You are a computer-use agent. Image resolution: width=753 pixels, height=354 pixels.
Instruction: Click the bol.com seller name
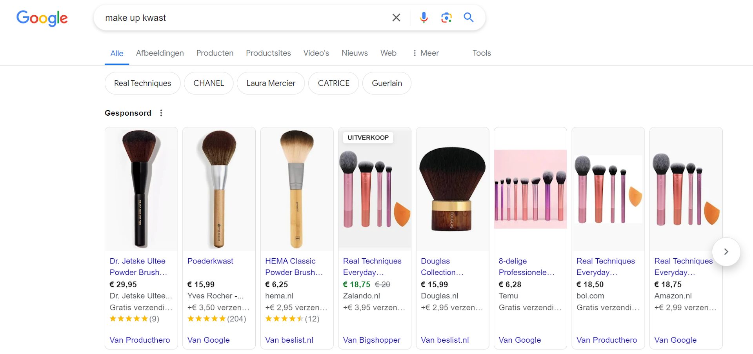coord(590,296)
